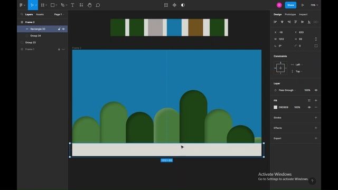This screenshot has height=190, width=338.
Task: Add a stroke with plus icon
Action: tap(316, 118)
